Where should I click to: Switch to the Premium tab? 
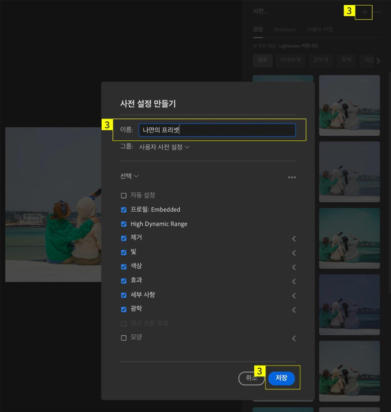click(x=285, y=29)
